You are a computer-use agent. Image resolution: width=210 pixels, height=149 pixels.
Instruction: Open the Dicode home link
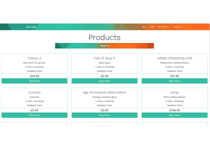pos(31,27)
